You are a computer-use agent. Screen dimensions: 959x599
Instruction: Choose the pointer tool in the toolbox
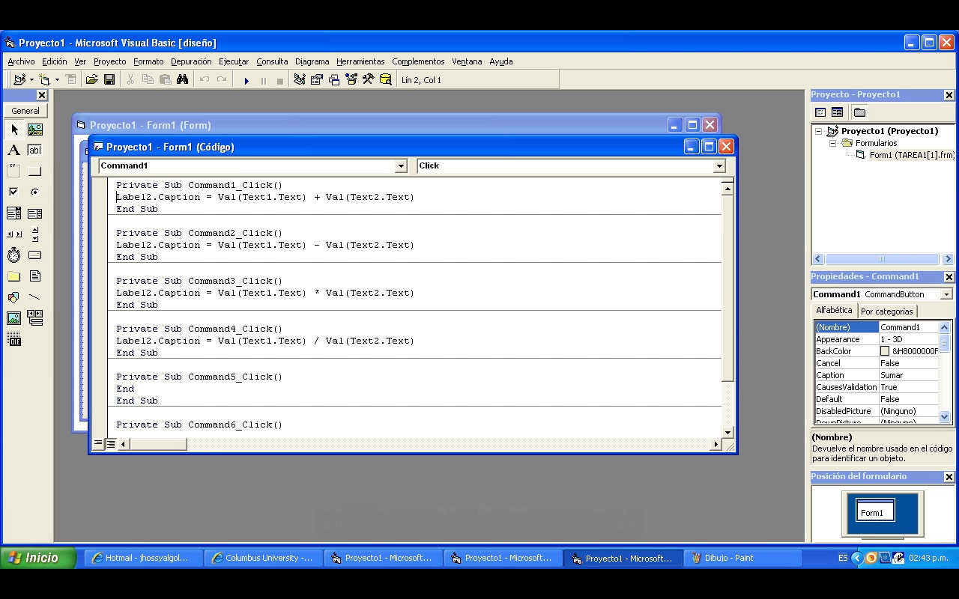coord(13,129)
